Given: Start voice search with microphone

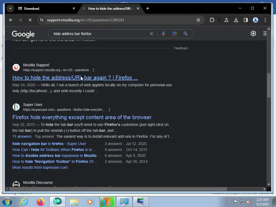Looking at the screenshot, I should [x=164, y=34].
